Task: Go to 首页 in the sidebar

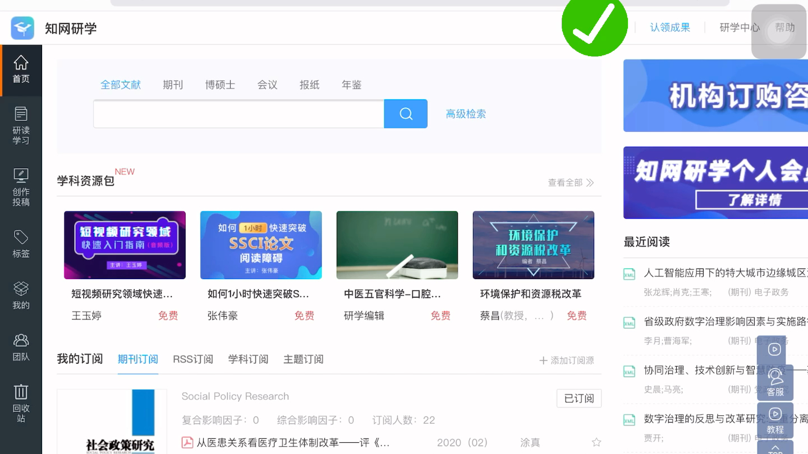Action: (x=21, y=70)
